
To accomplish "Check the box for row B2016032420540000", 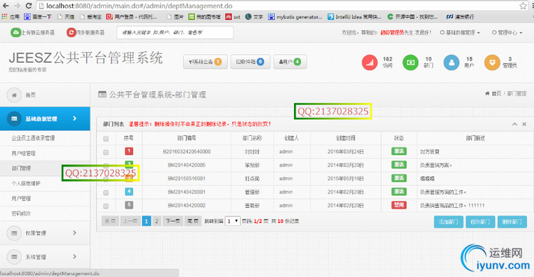I will coord(106,152).
